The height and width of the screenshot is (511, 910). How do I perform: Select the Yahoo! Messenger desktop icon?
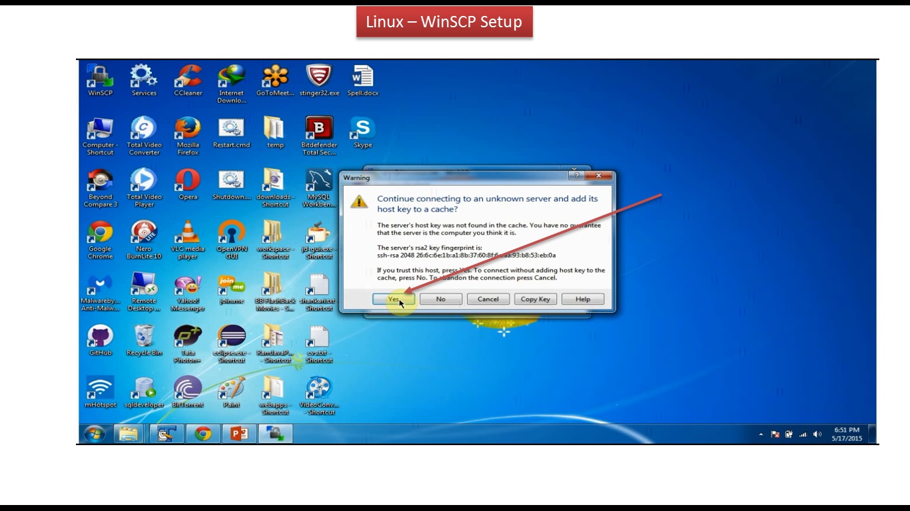coord(188,292)
